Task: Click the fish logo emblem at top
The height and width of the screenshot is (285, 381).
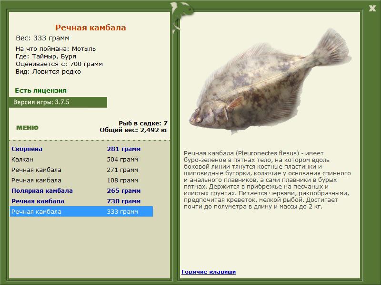Action: click(x=182, y=17)
